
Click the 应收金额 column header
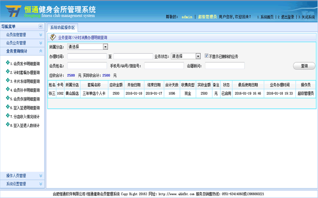[x=116, y=85]
